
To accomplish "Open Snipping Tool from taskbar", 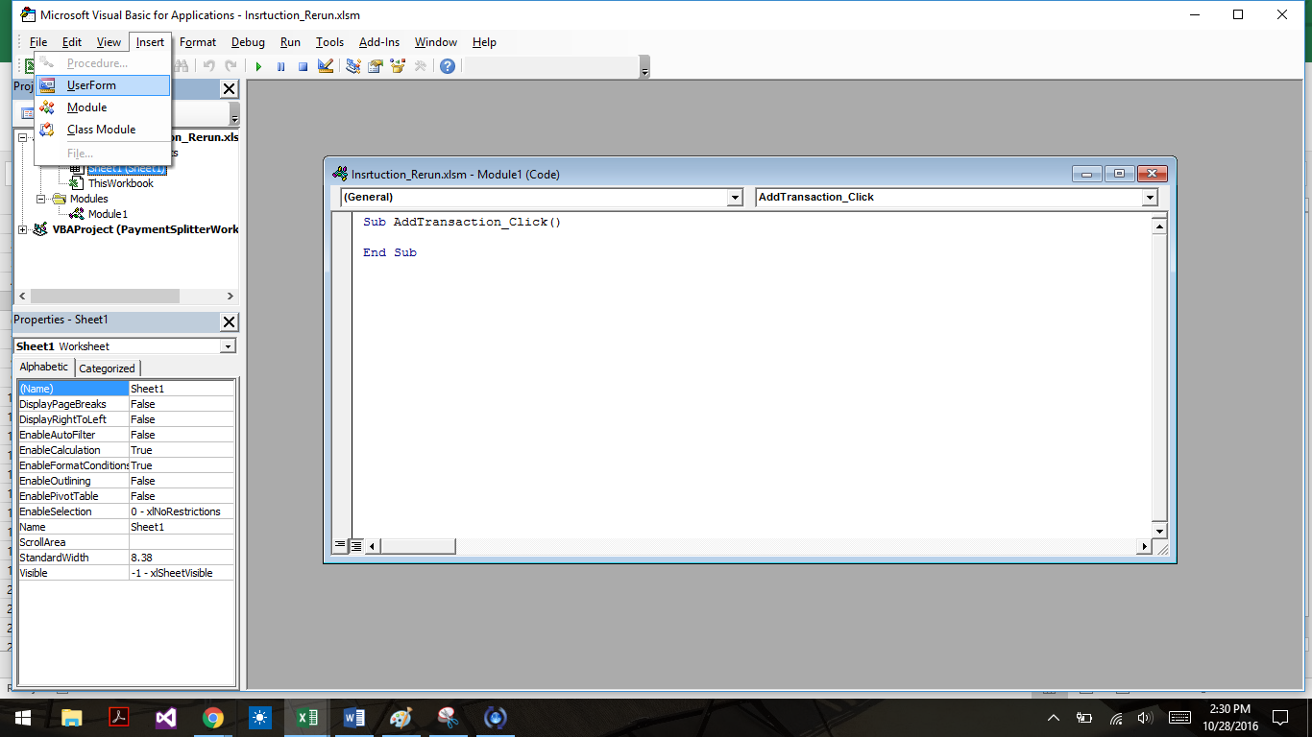I will [x=448, y=717].
